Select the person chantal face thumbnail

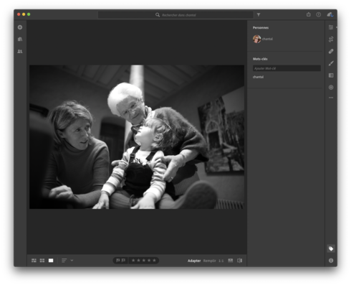click(257, 39)
